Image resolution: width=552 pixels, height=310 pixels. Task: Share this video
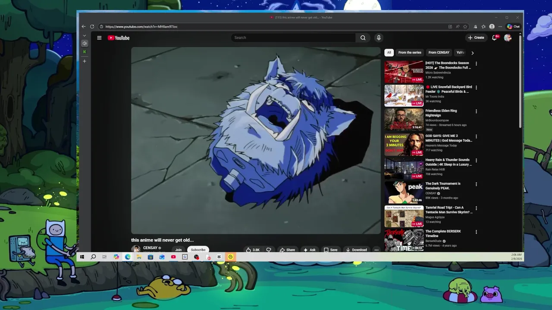(x=288, y=250)
